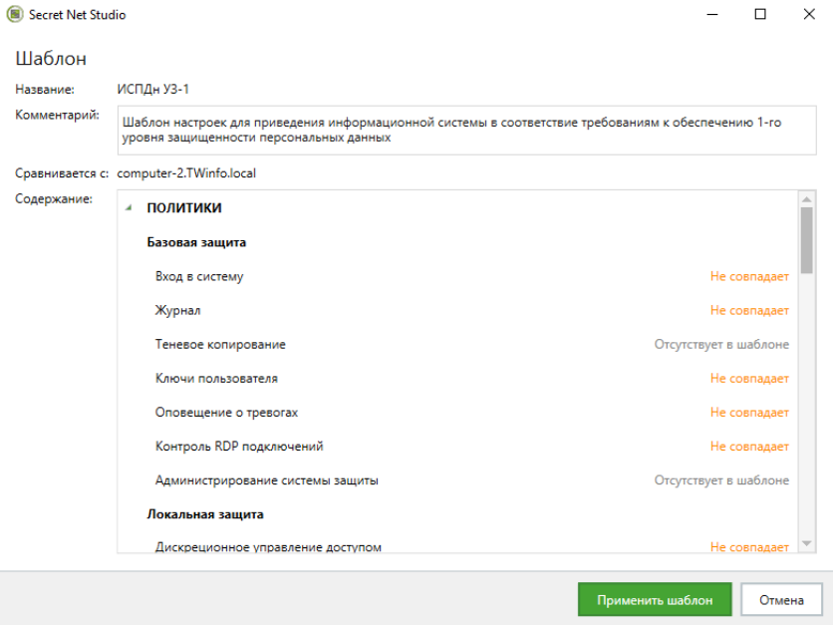Click Отсутствует в шаблоне for Администрирование системы защиты
The width and height of the screenshot is (833, 625).
click(721, 480)
